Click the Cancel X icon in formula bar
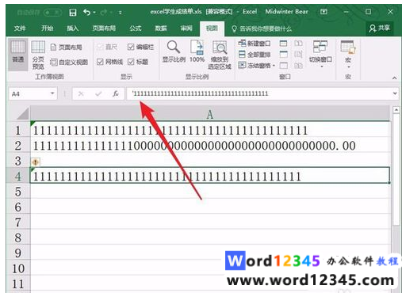The height and width of the screenshot is (293, 402). pyautogui.click(x=81, y=93)
